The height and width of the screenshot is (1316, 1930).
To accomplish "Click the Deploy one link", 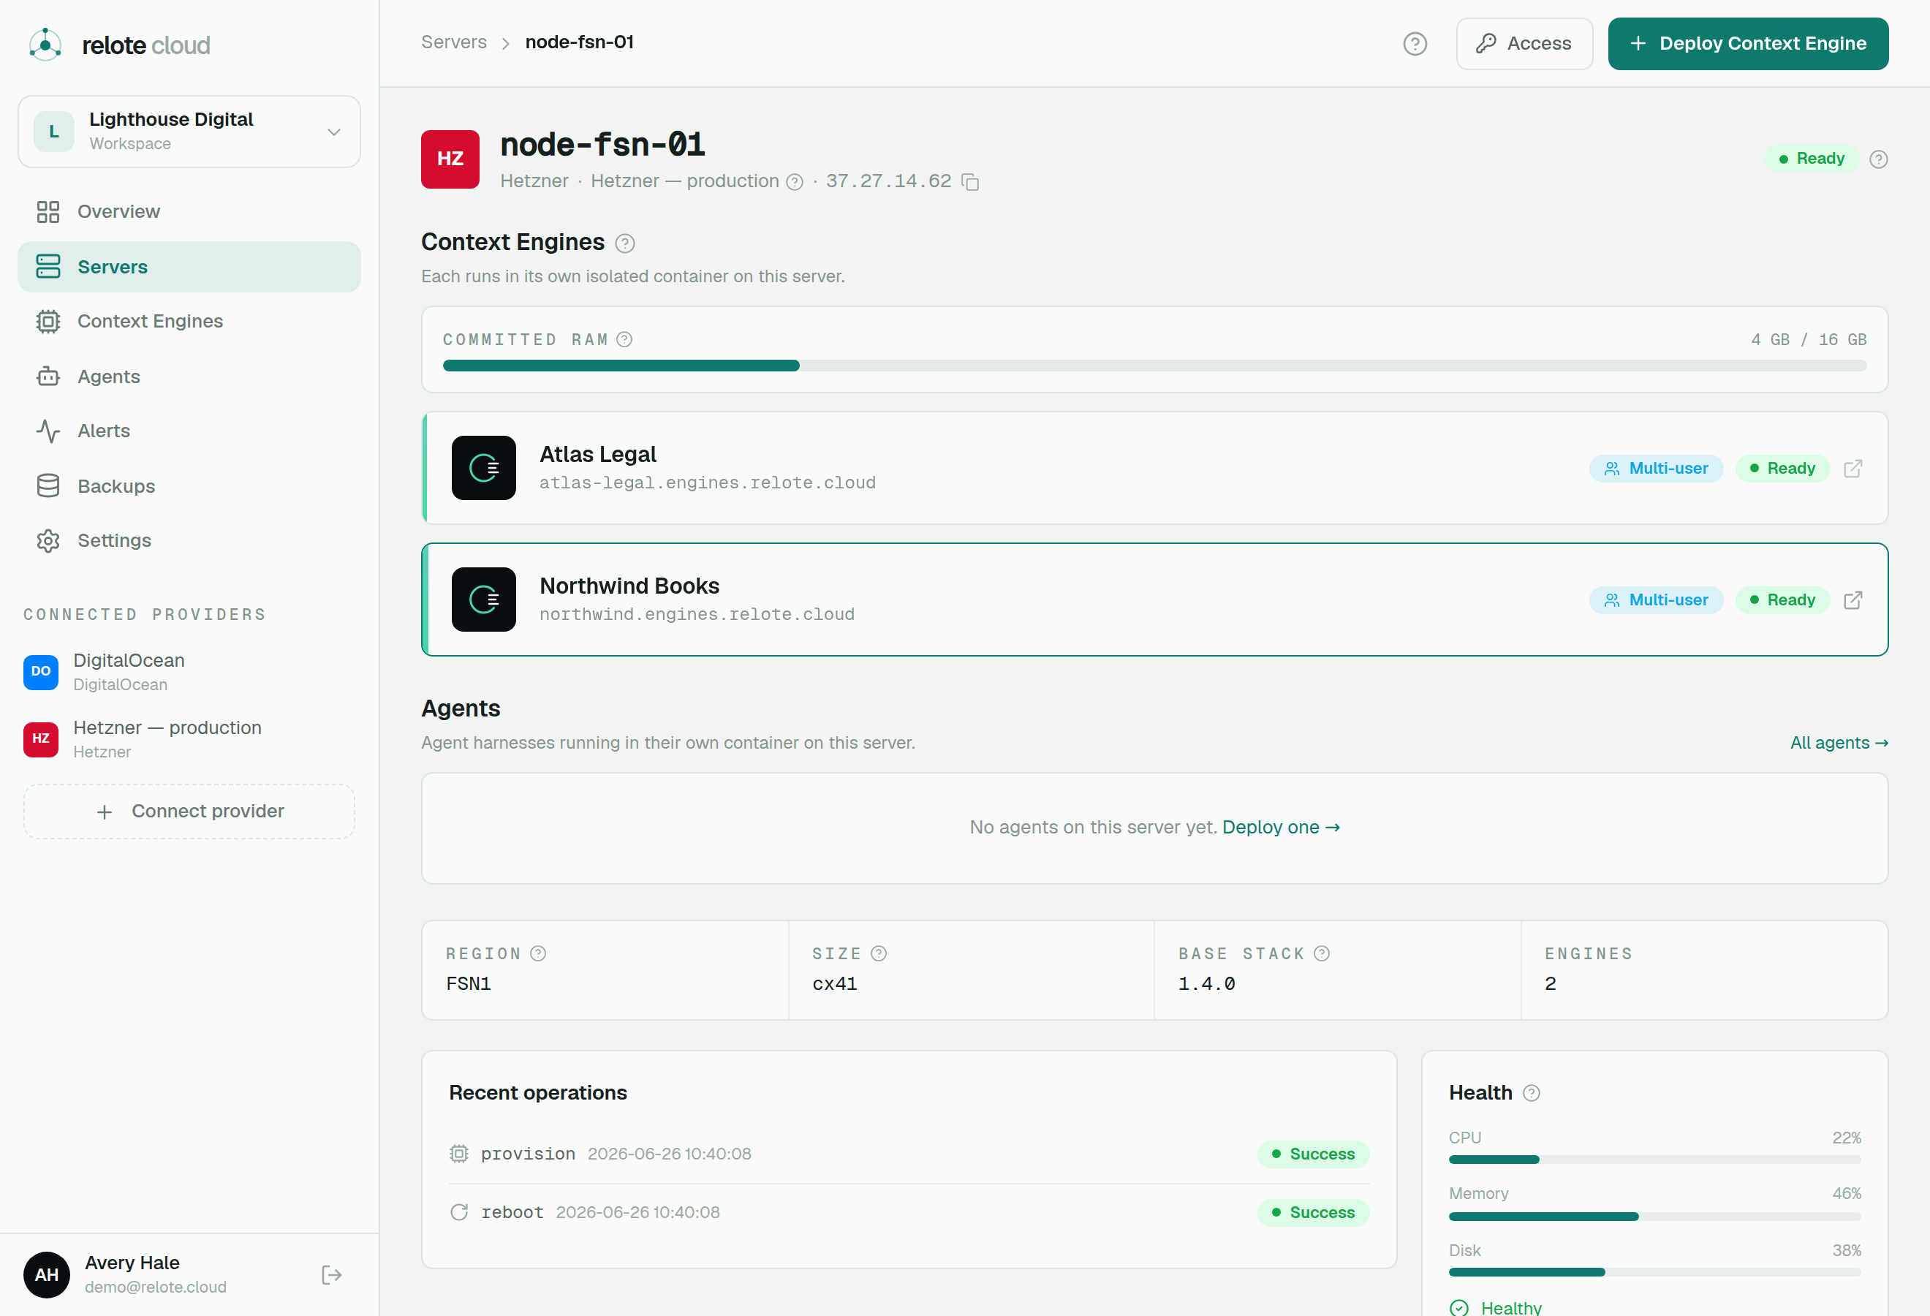I will (x=1281, y=827).
